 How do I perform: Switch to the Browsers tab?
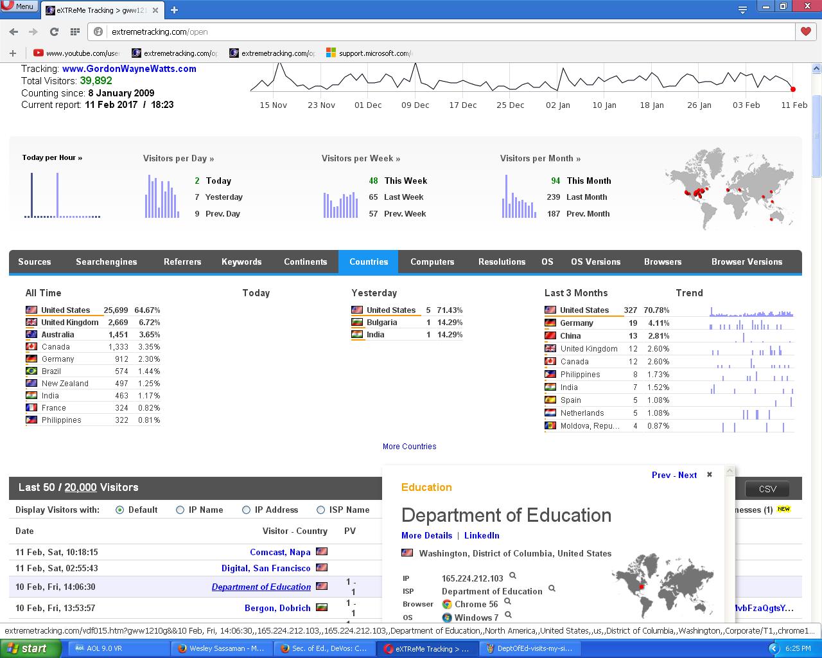(663, 262)
